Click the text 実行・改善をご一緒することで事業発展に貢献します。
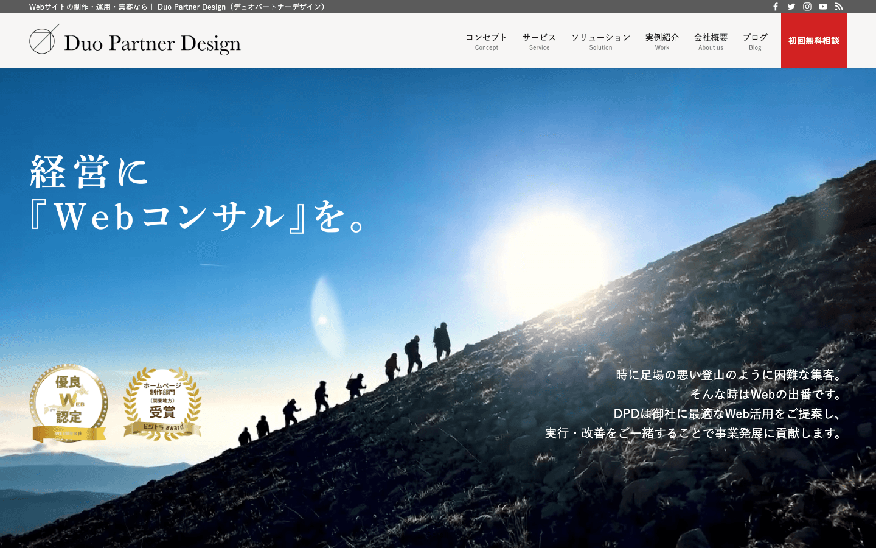Image resolution: width=876 pixels, height=548 pixels. (x=695, y=433)
